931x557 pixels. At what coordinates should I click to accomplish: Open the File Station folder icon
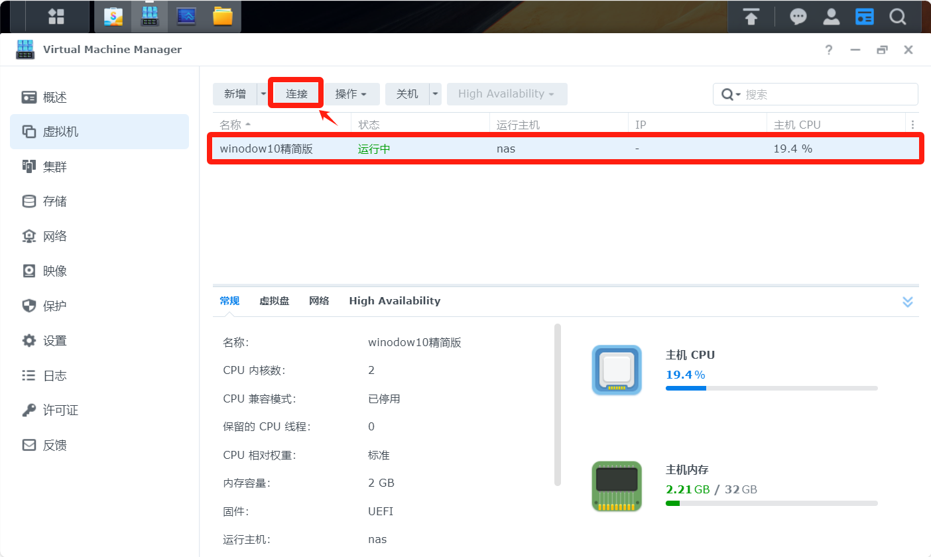click(x=223, y=17)
